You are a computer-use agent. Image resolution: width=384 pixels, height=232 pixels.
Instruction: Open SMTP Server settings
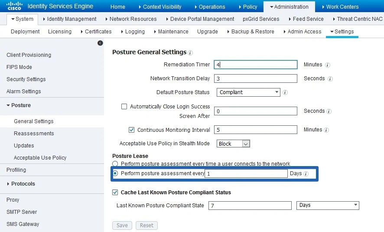point(22,212)
